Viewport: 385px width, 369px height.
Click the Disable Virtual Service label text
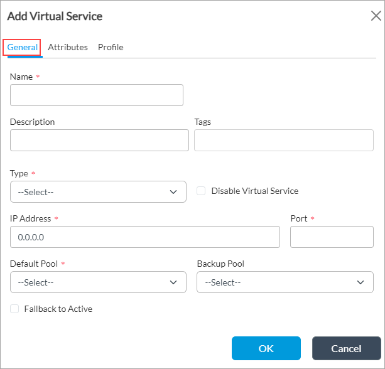click(254, 191)
